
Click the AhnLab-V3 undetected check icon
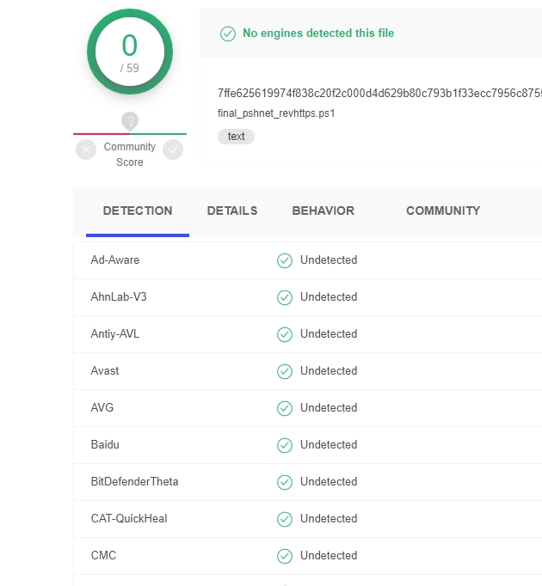point(285,297)
